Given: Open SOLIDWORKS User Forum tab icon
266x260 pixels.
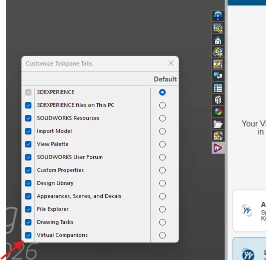Looking at the screenshot, I should (x=218, y=76).
